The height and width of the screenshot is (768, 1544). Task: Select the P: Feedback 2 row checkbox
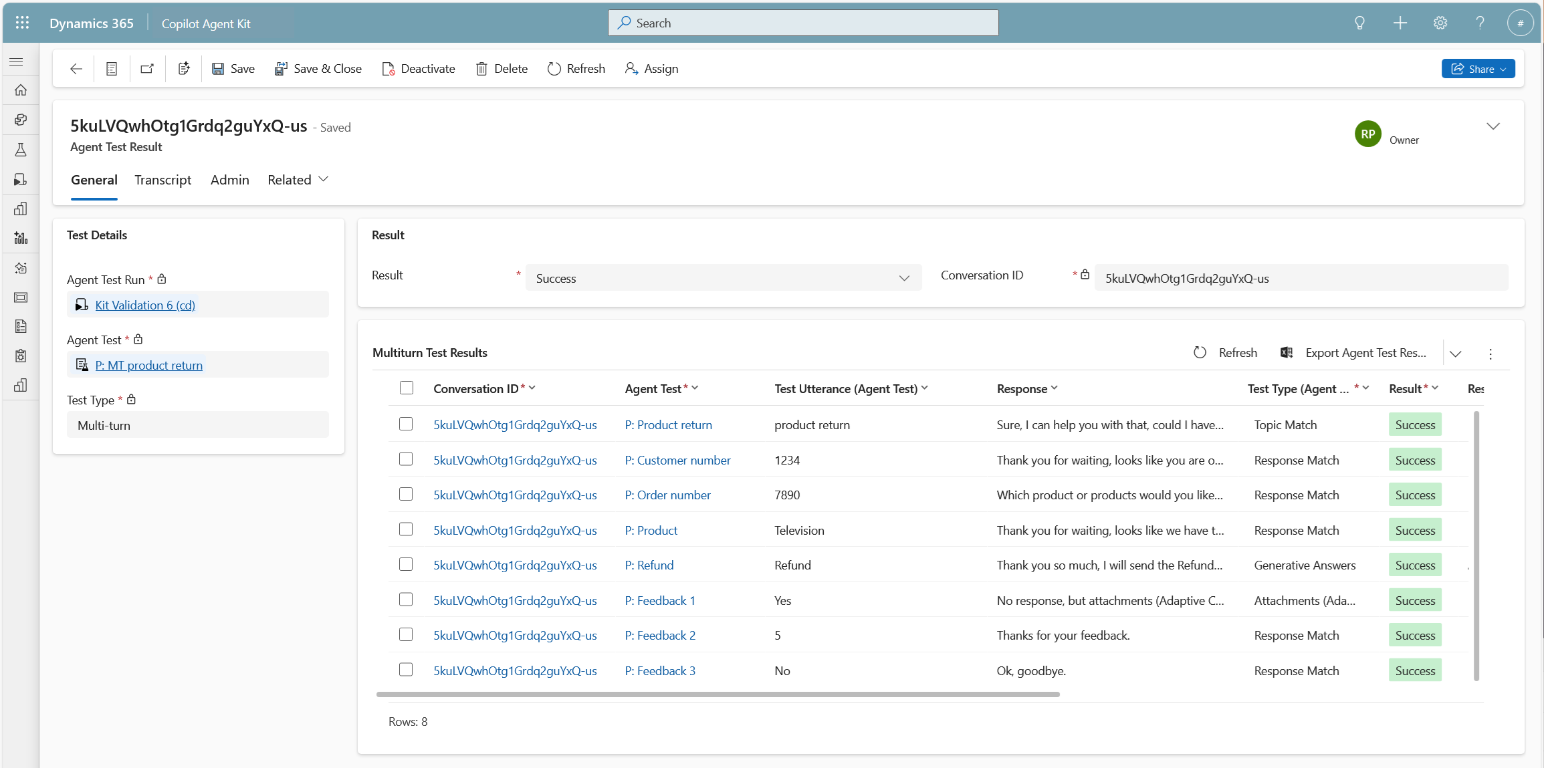pos(406,634)
